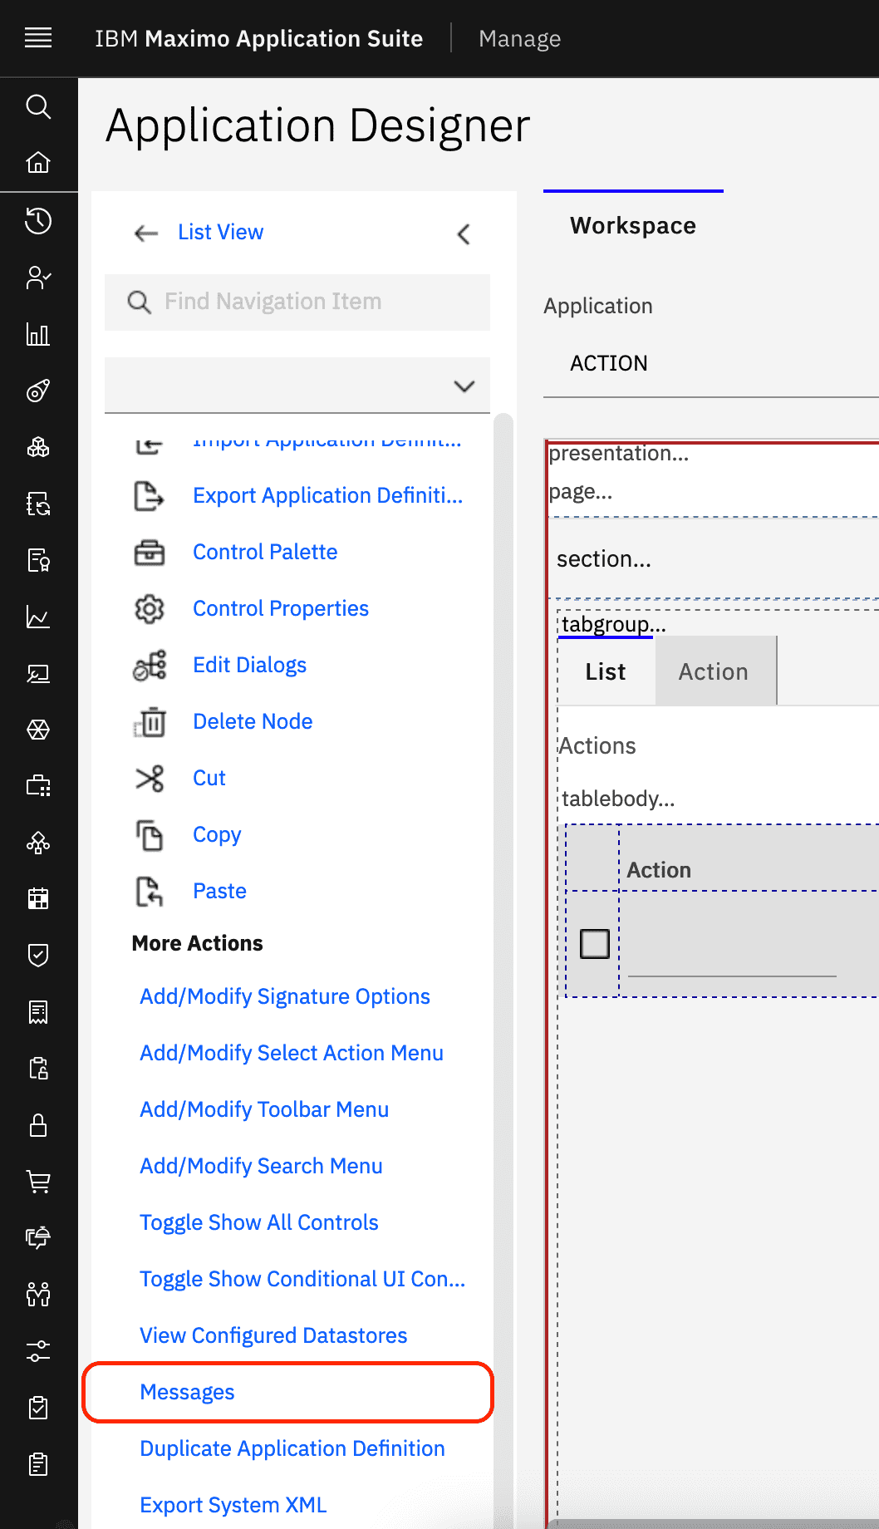Click Toggle Show All Controls
The image size is (879, 1529).
pos(259,1222)
